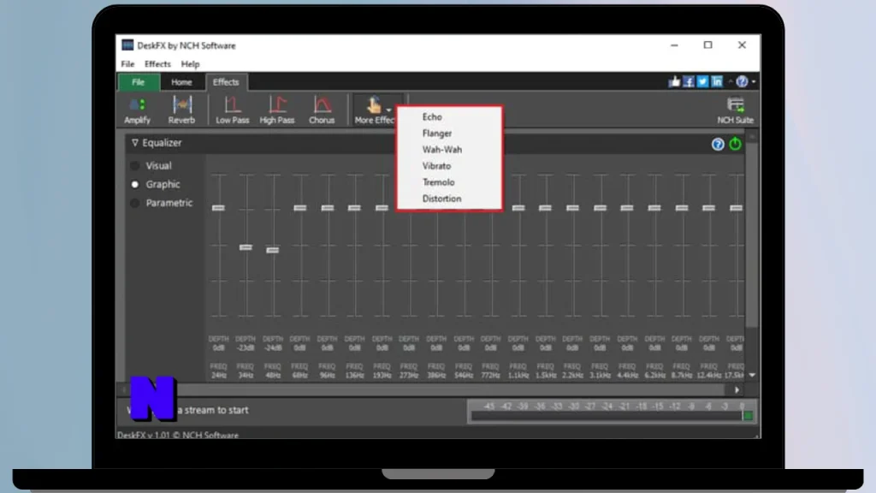Open Equalizer panel help icon

[x=718, y=144]
